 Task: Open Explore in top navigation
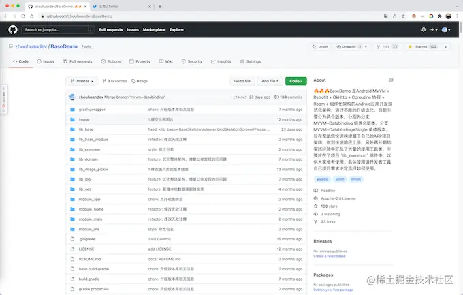pyautogui.click(x=176, y=29)
